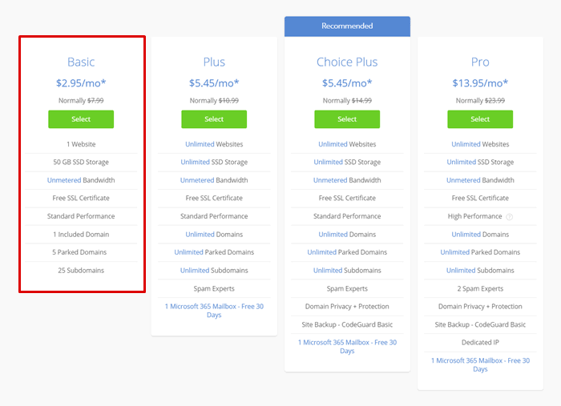Click Free SSL Certificate in Choice Plus plan
Image resolution: width=561 pixels, height=406 pixels.
click(347, 198)
